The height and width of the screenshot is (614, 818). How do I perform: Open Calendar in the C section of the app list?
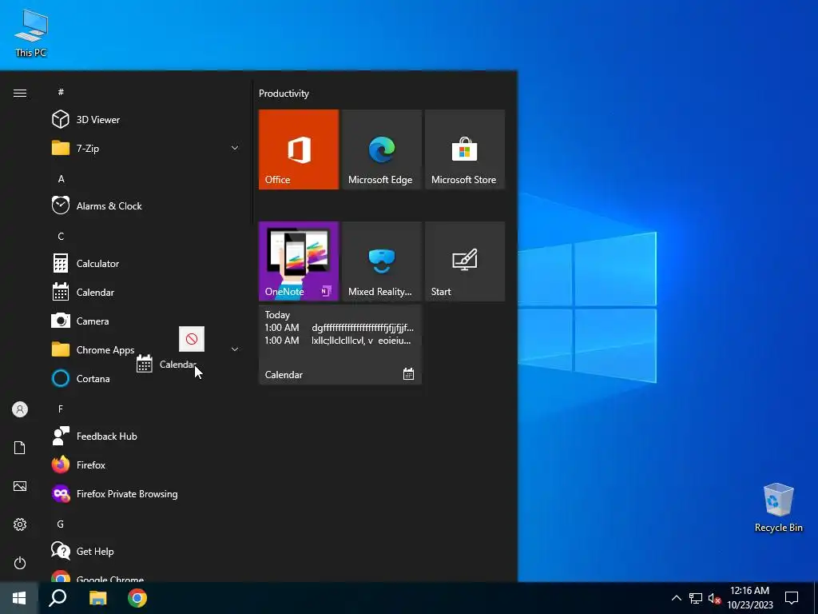[144, 293]
